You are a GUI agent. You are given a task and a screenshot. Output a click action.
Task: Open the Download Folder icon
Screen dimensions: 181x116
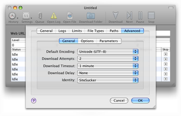tap(90, 16)
